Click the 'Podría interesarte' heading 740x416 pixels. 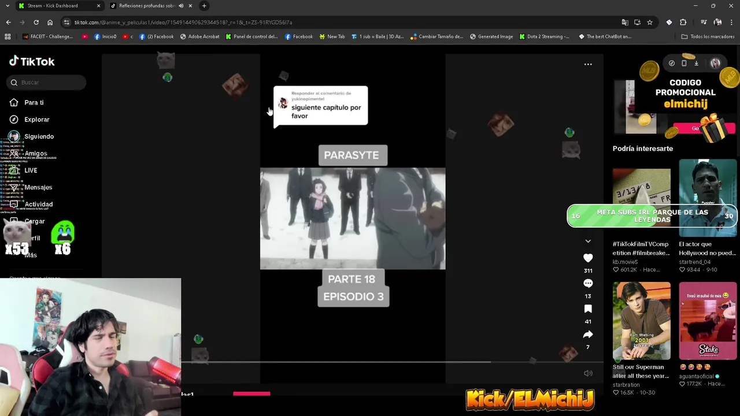[x=643, y=148]
